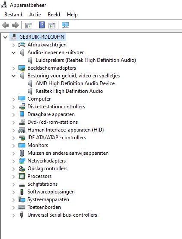Open the Help menu

coord(72,15)
